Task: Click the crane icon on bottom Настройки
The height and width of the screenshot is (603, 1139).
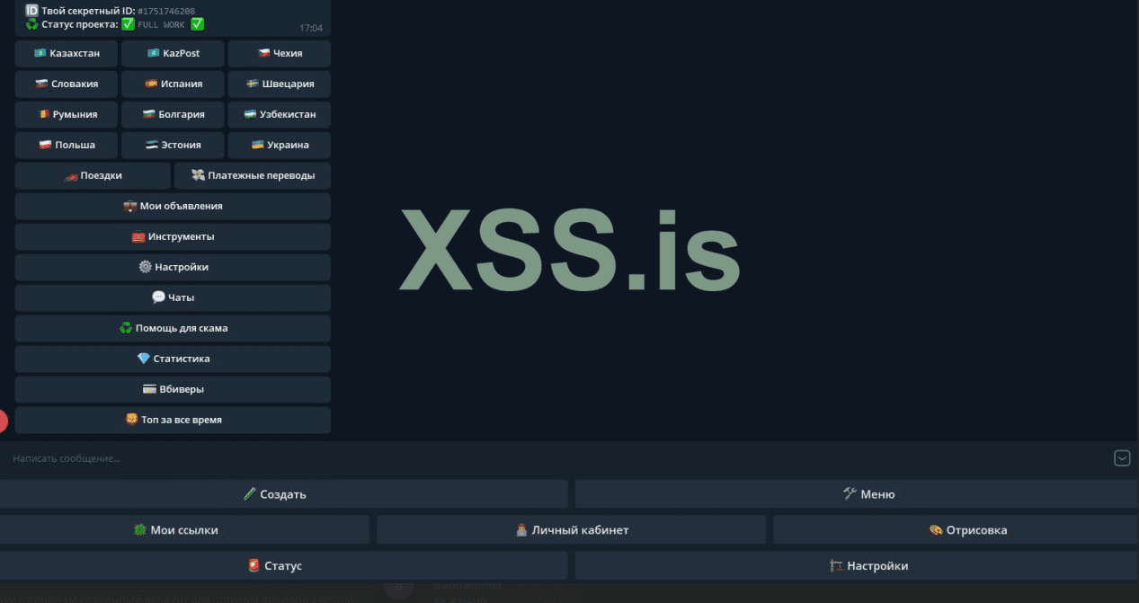Action: (836, 566)
